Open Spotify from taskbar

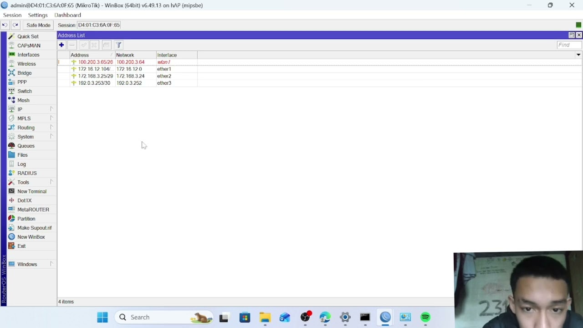tap(425, 317)
